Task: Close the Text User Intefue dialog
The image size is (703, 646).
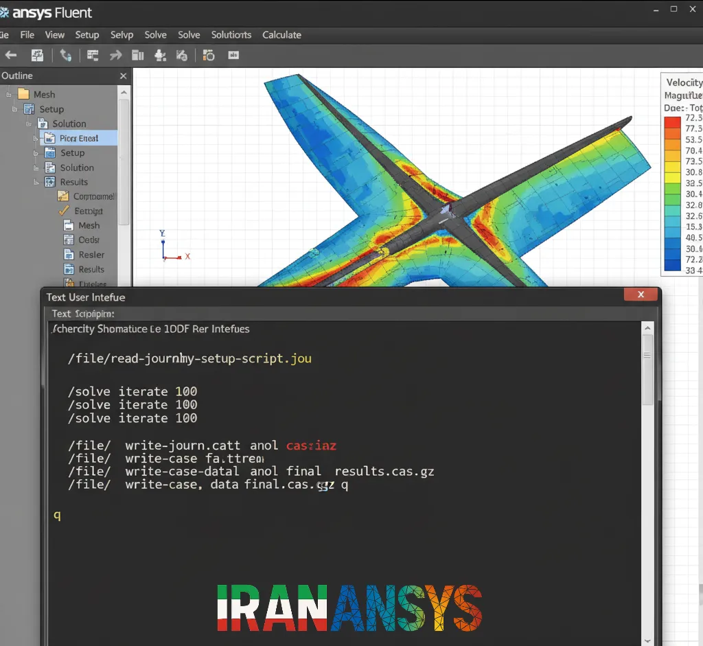Action: tap(641, 294)
